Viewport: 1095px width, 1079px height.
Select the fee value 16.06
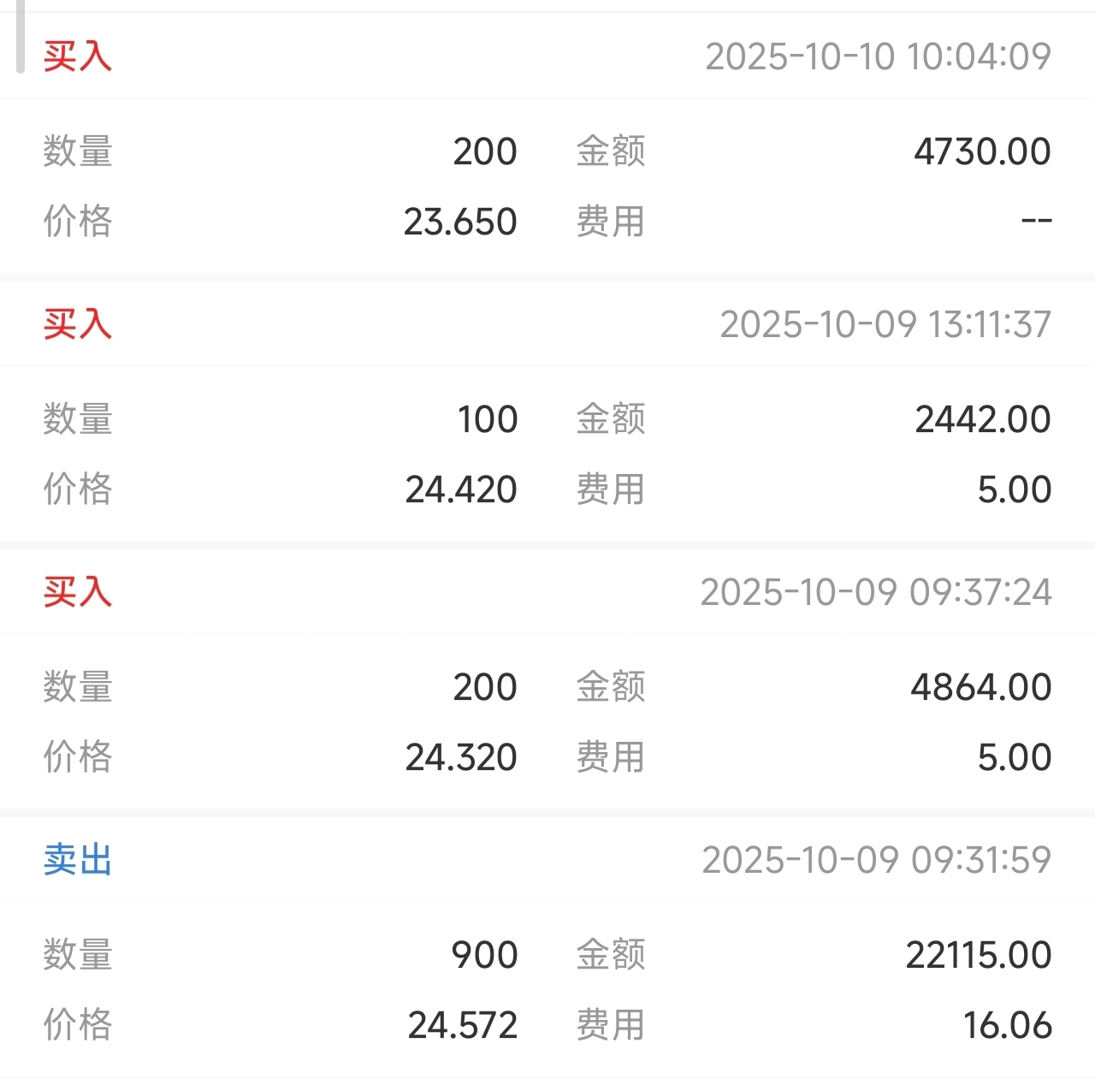1008,1025
